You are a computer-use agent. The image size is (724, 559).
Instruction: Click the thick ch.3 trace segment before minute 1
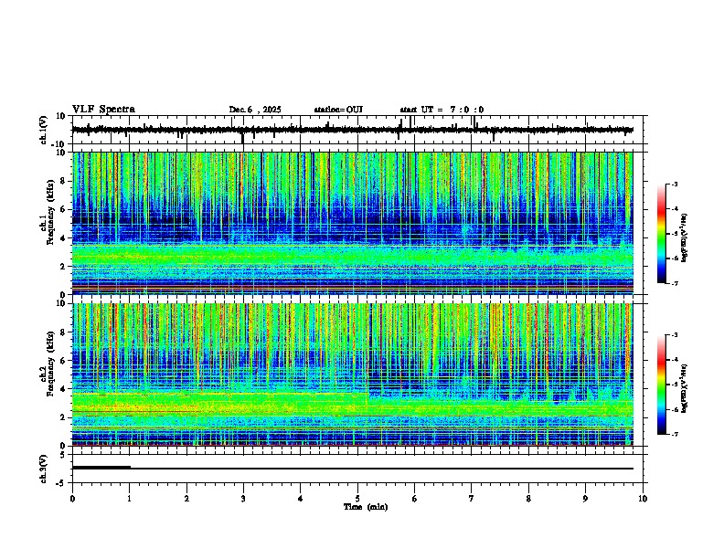[x=101, y=468]
